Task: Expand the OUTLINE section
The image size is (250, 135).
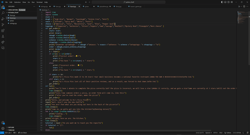Action: point(11,127)
